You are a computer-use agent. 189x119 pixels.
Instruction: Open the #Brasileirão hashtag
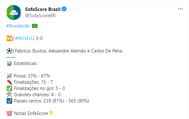pyautogui.click(x=18, y=26)
